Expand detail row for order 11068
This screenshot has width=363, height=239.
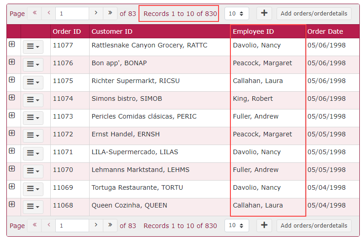[12, 204]
